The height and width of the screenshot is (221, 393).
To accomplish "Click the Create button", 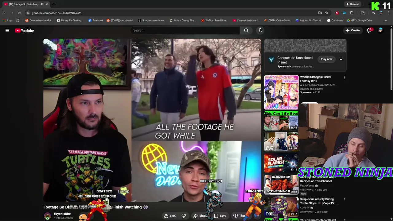I will tap(352, 30).
